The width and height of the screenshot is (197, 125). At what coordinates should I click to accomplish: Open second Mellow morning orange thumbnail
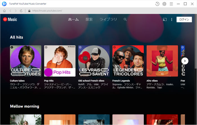(x=60, y=119)
